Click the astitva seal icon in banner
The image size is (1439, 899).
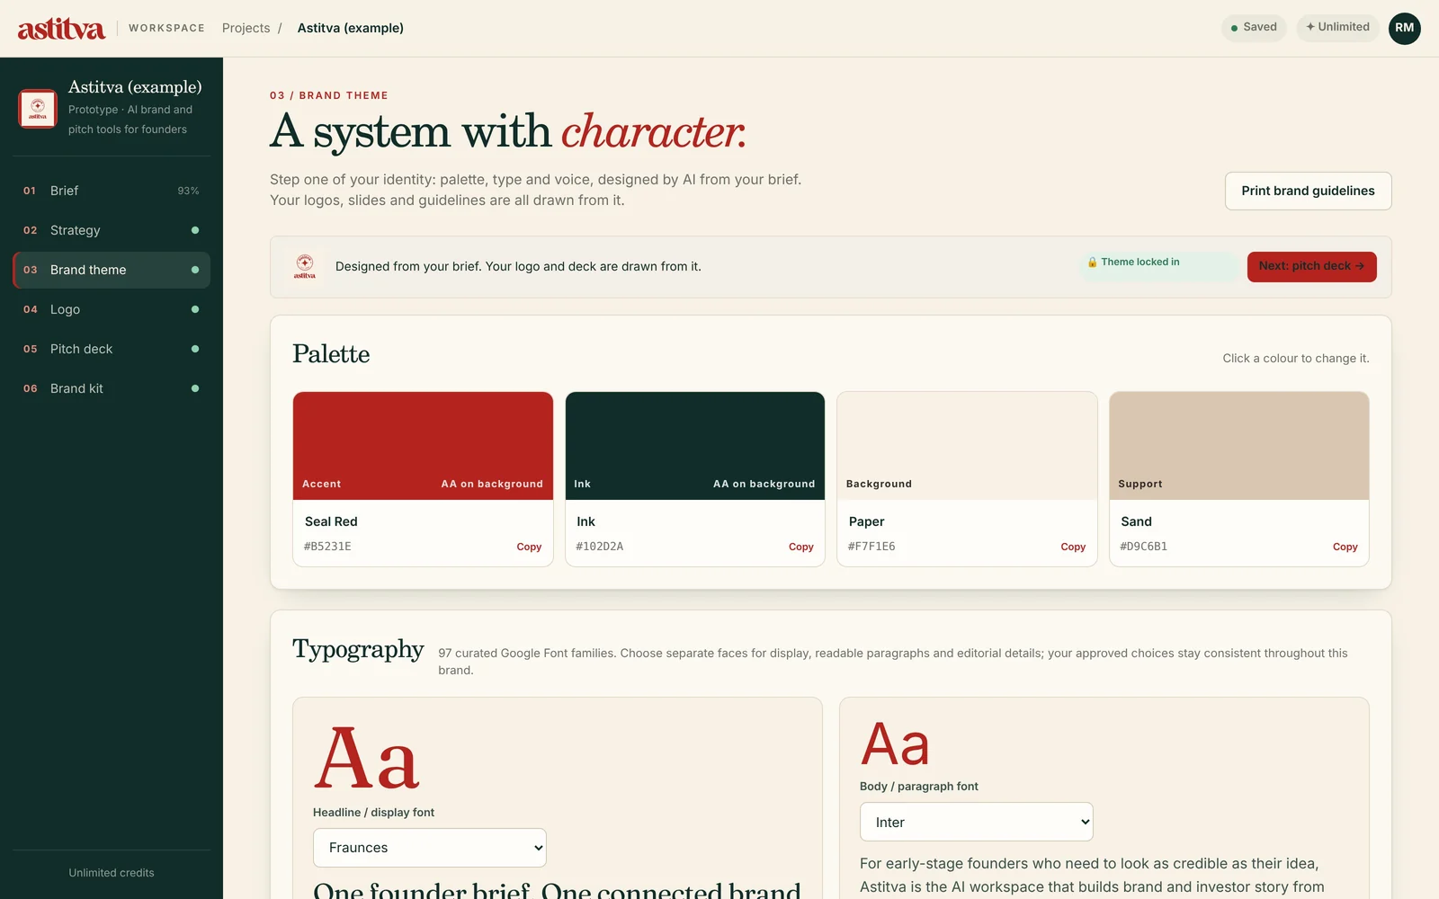[305, 266]
